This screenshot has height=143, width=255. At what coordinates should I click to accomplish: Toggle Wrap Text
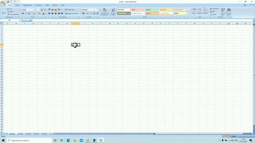tap(70, 10)
